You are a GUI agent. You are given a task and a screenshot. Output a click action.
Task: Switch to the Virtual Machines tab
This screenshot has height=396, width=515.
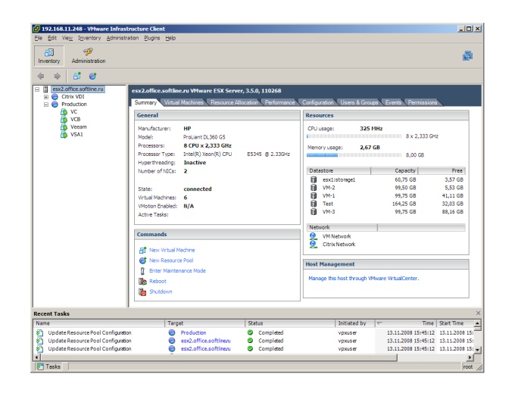[x=183, y=102]
